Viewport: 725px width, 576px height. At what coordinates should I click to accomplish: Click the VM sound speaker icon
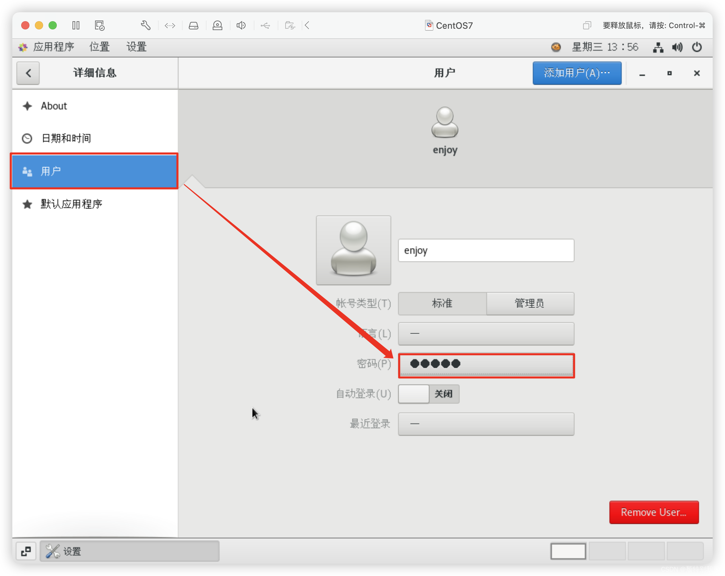pos(241,25)
